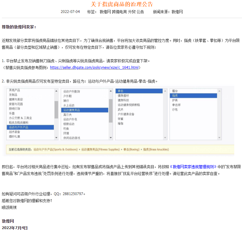Select 擂台 in fourth list
242x230 pixels.
pos(175,91)
